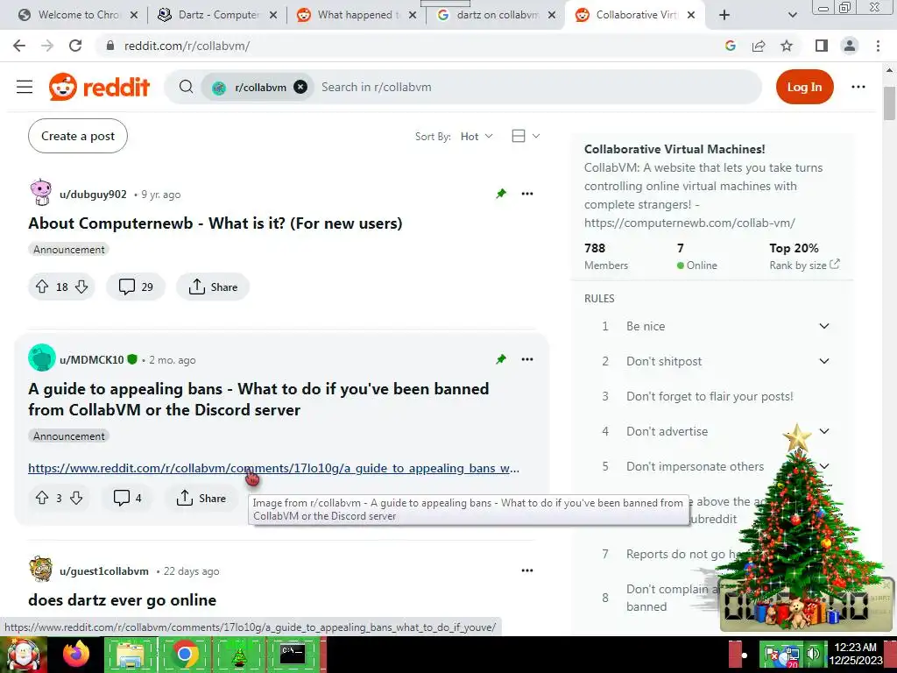Open the volume control in system tray
The image size is (897, 673).
pos(813,654)
